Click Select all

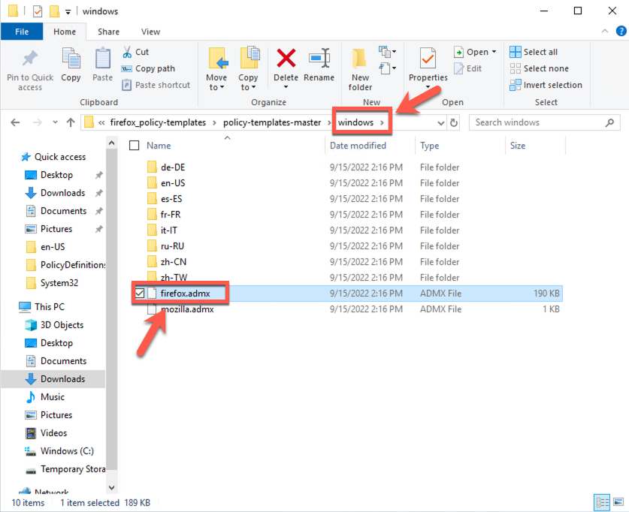[534, 52]
